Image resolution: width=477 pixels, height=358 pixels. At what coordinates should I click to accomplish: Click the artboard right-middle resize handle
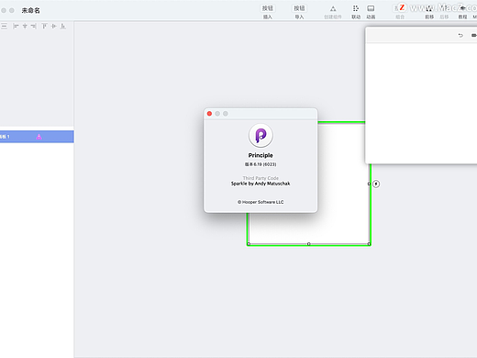coord(369,184)
